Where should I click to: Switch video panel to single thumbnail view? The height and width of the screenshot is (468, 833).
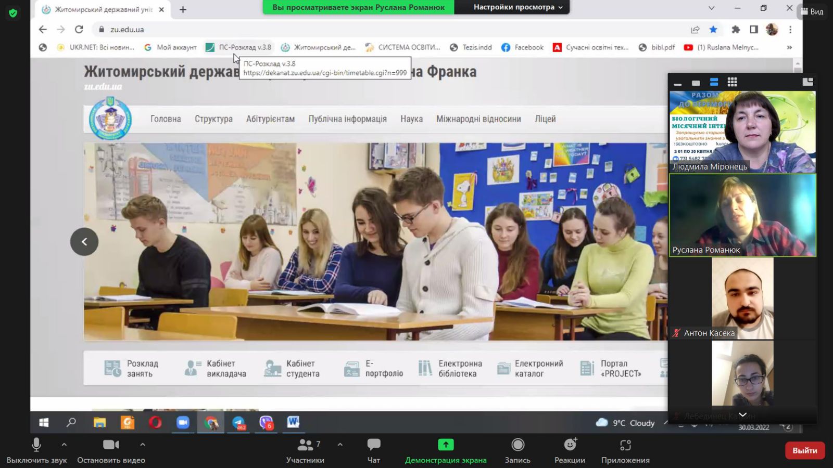(696, 83)
